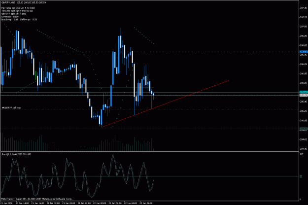The image size is (308, 205).
Task: Click the 207.45 price scale label
Action: [x=304, y=8]
